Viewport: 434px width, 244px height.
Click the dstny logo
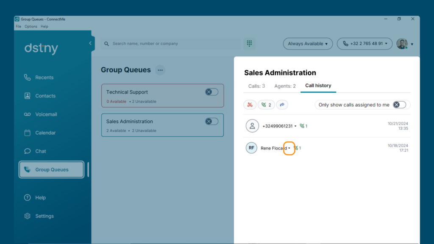41,48
